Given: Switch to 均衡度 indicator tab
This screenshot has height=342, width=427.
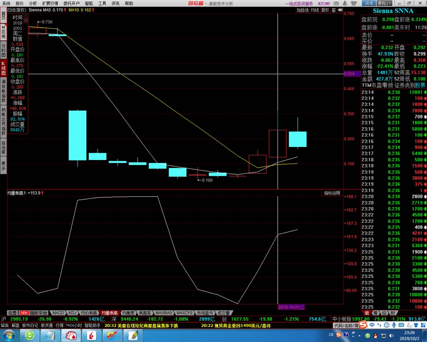Looking at the screenshot, I should coord(128,313).
